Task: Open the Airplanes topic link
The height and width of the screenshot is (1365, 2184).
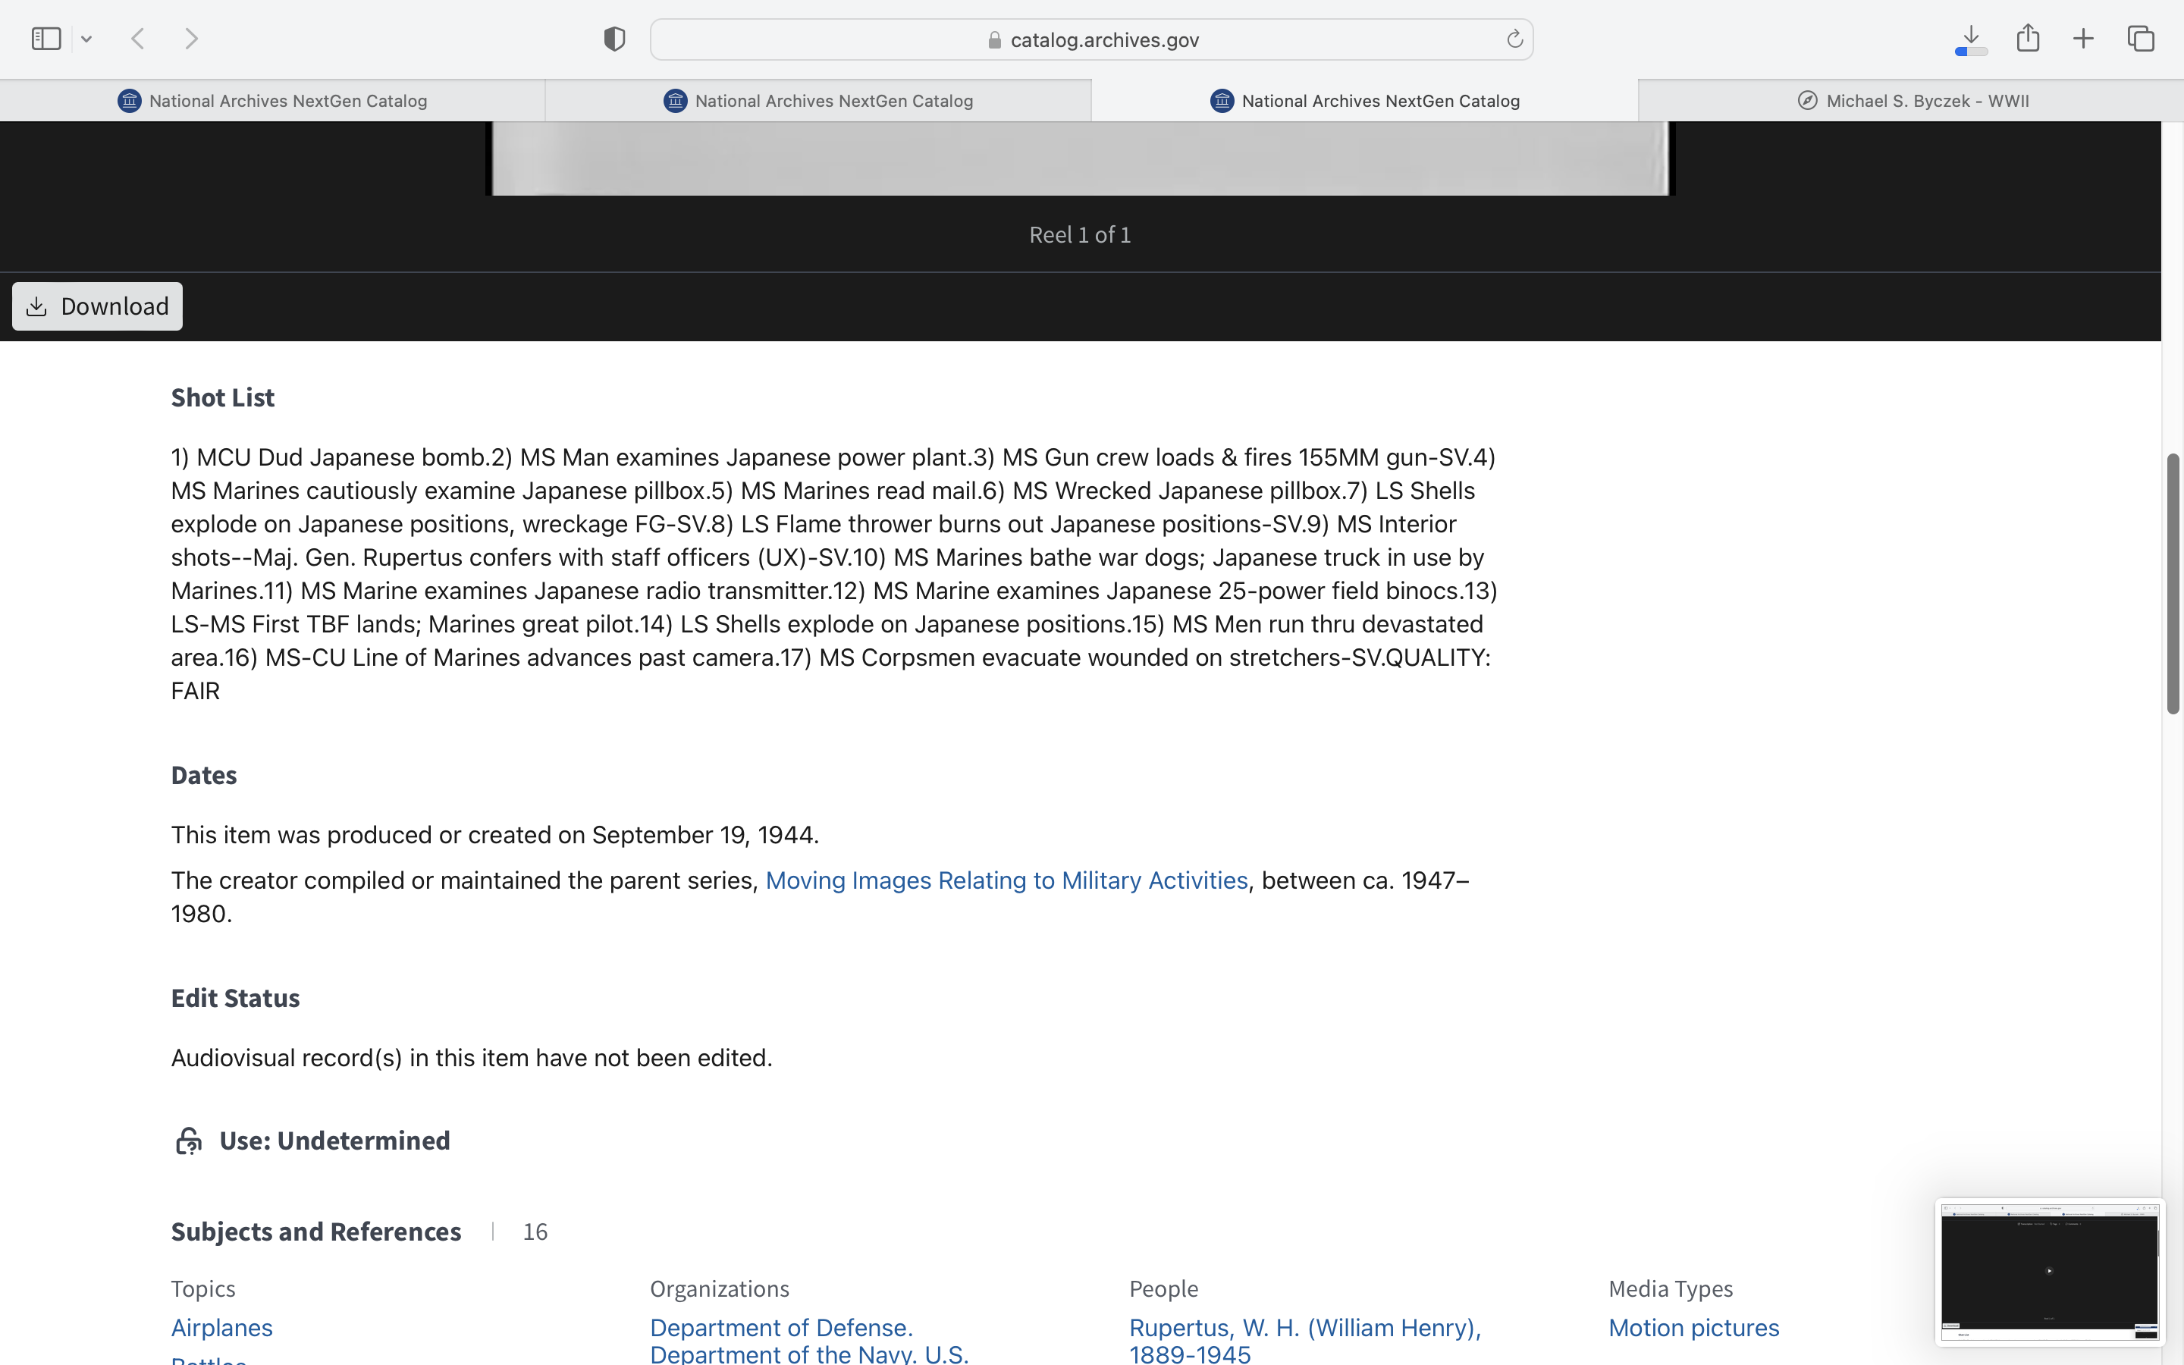Action: click(222, 1327)
